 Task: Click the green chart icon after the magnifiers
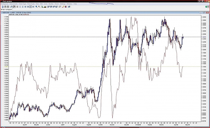coord(42,7)
